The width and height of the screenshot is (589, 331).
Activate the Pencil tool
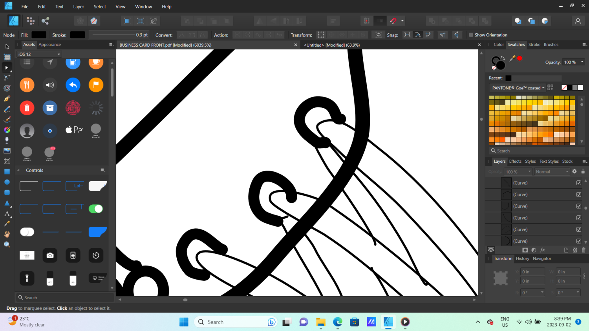(x=7, y=109)
